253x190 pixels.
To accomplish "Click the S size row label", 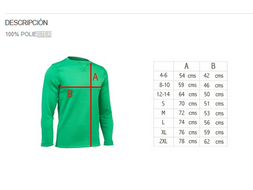I will (163, 103).
